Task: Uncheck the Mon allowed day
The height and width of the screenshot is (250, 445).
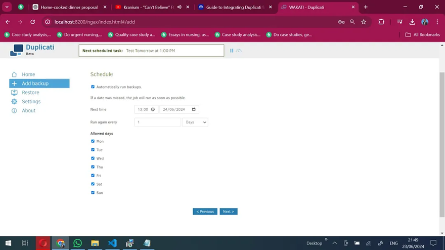Action: (x=93, y=141)
